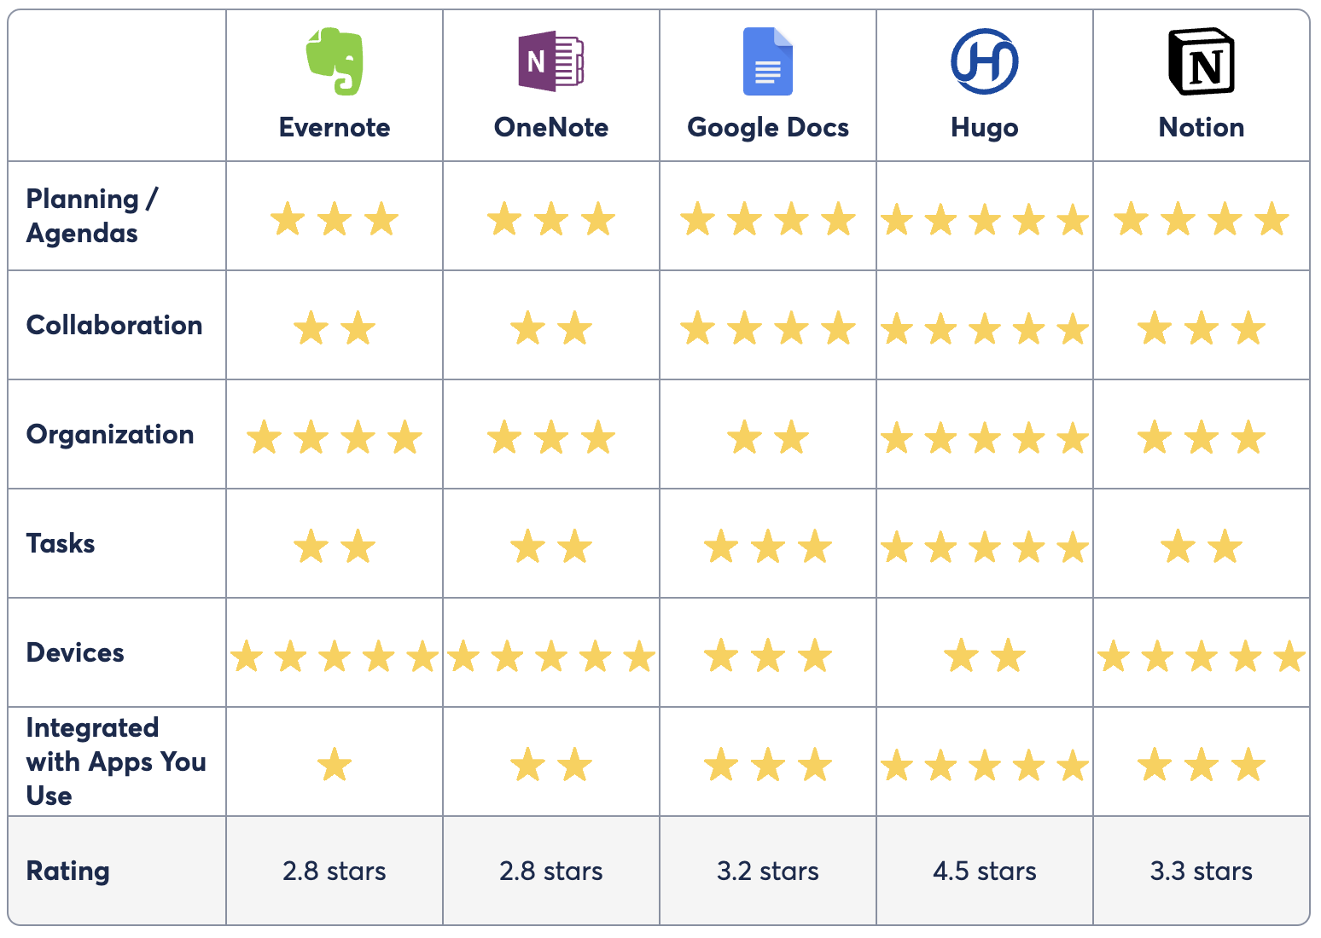1321x938 pixels.
Task: Select the Planning / Agendas row label
Action: coord(92,216)
